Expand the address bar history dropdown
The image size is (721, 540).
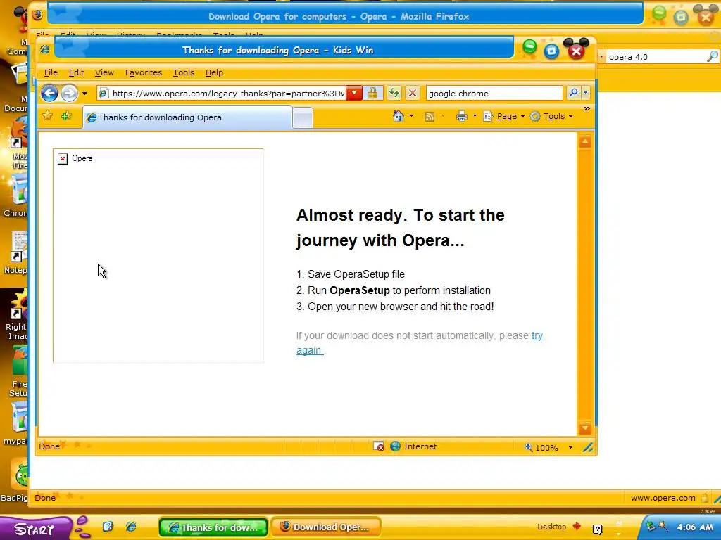[x=354, y=94]
